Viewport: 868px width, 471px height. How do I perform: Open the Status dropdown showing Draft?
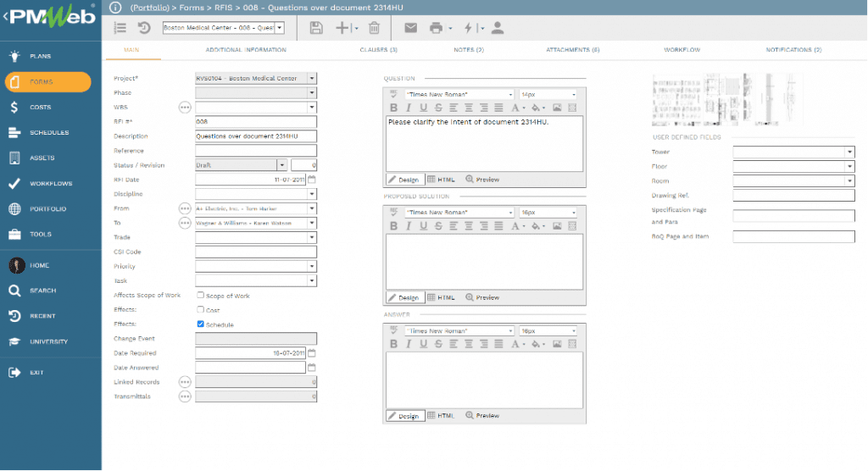[x=281, y=165]
